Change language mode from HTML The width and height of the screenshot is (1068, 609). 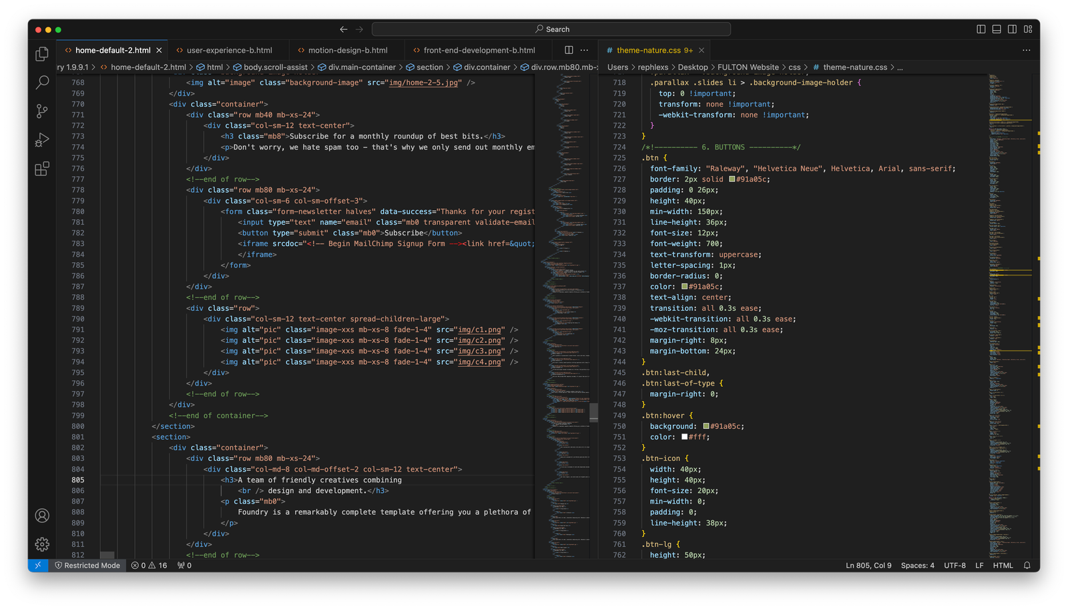tap(1003, 565)
